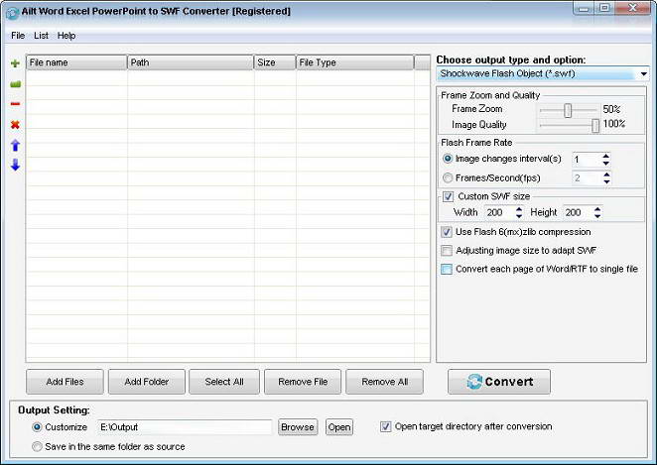This screenshot has width=657, height=465.
Task: Open the Help menu
Action: [66, 36]
